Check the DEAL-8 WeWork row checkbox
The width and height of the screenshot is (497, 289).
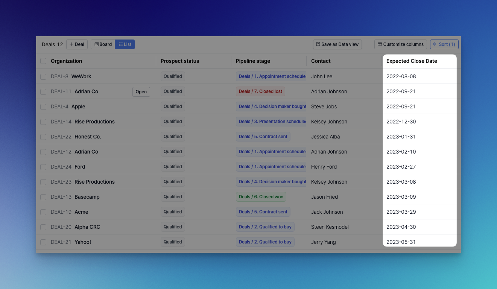(x=43, y=76)
